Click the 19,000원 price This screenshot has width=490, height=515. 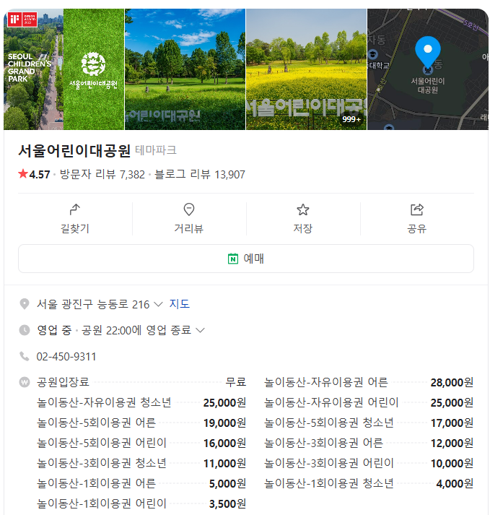point(225,423)
